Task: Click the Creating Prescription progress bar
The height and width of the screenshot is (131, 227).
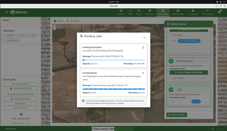Action: 113,60
